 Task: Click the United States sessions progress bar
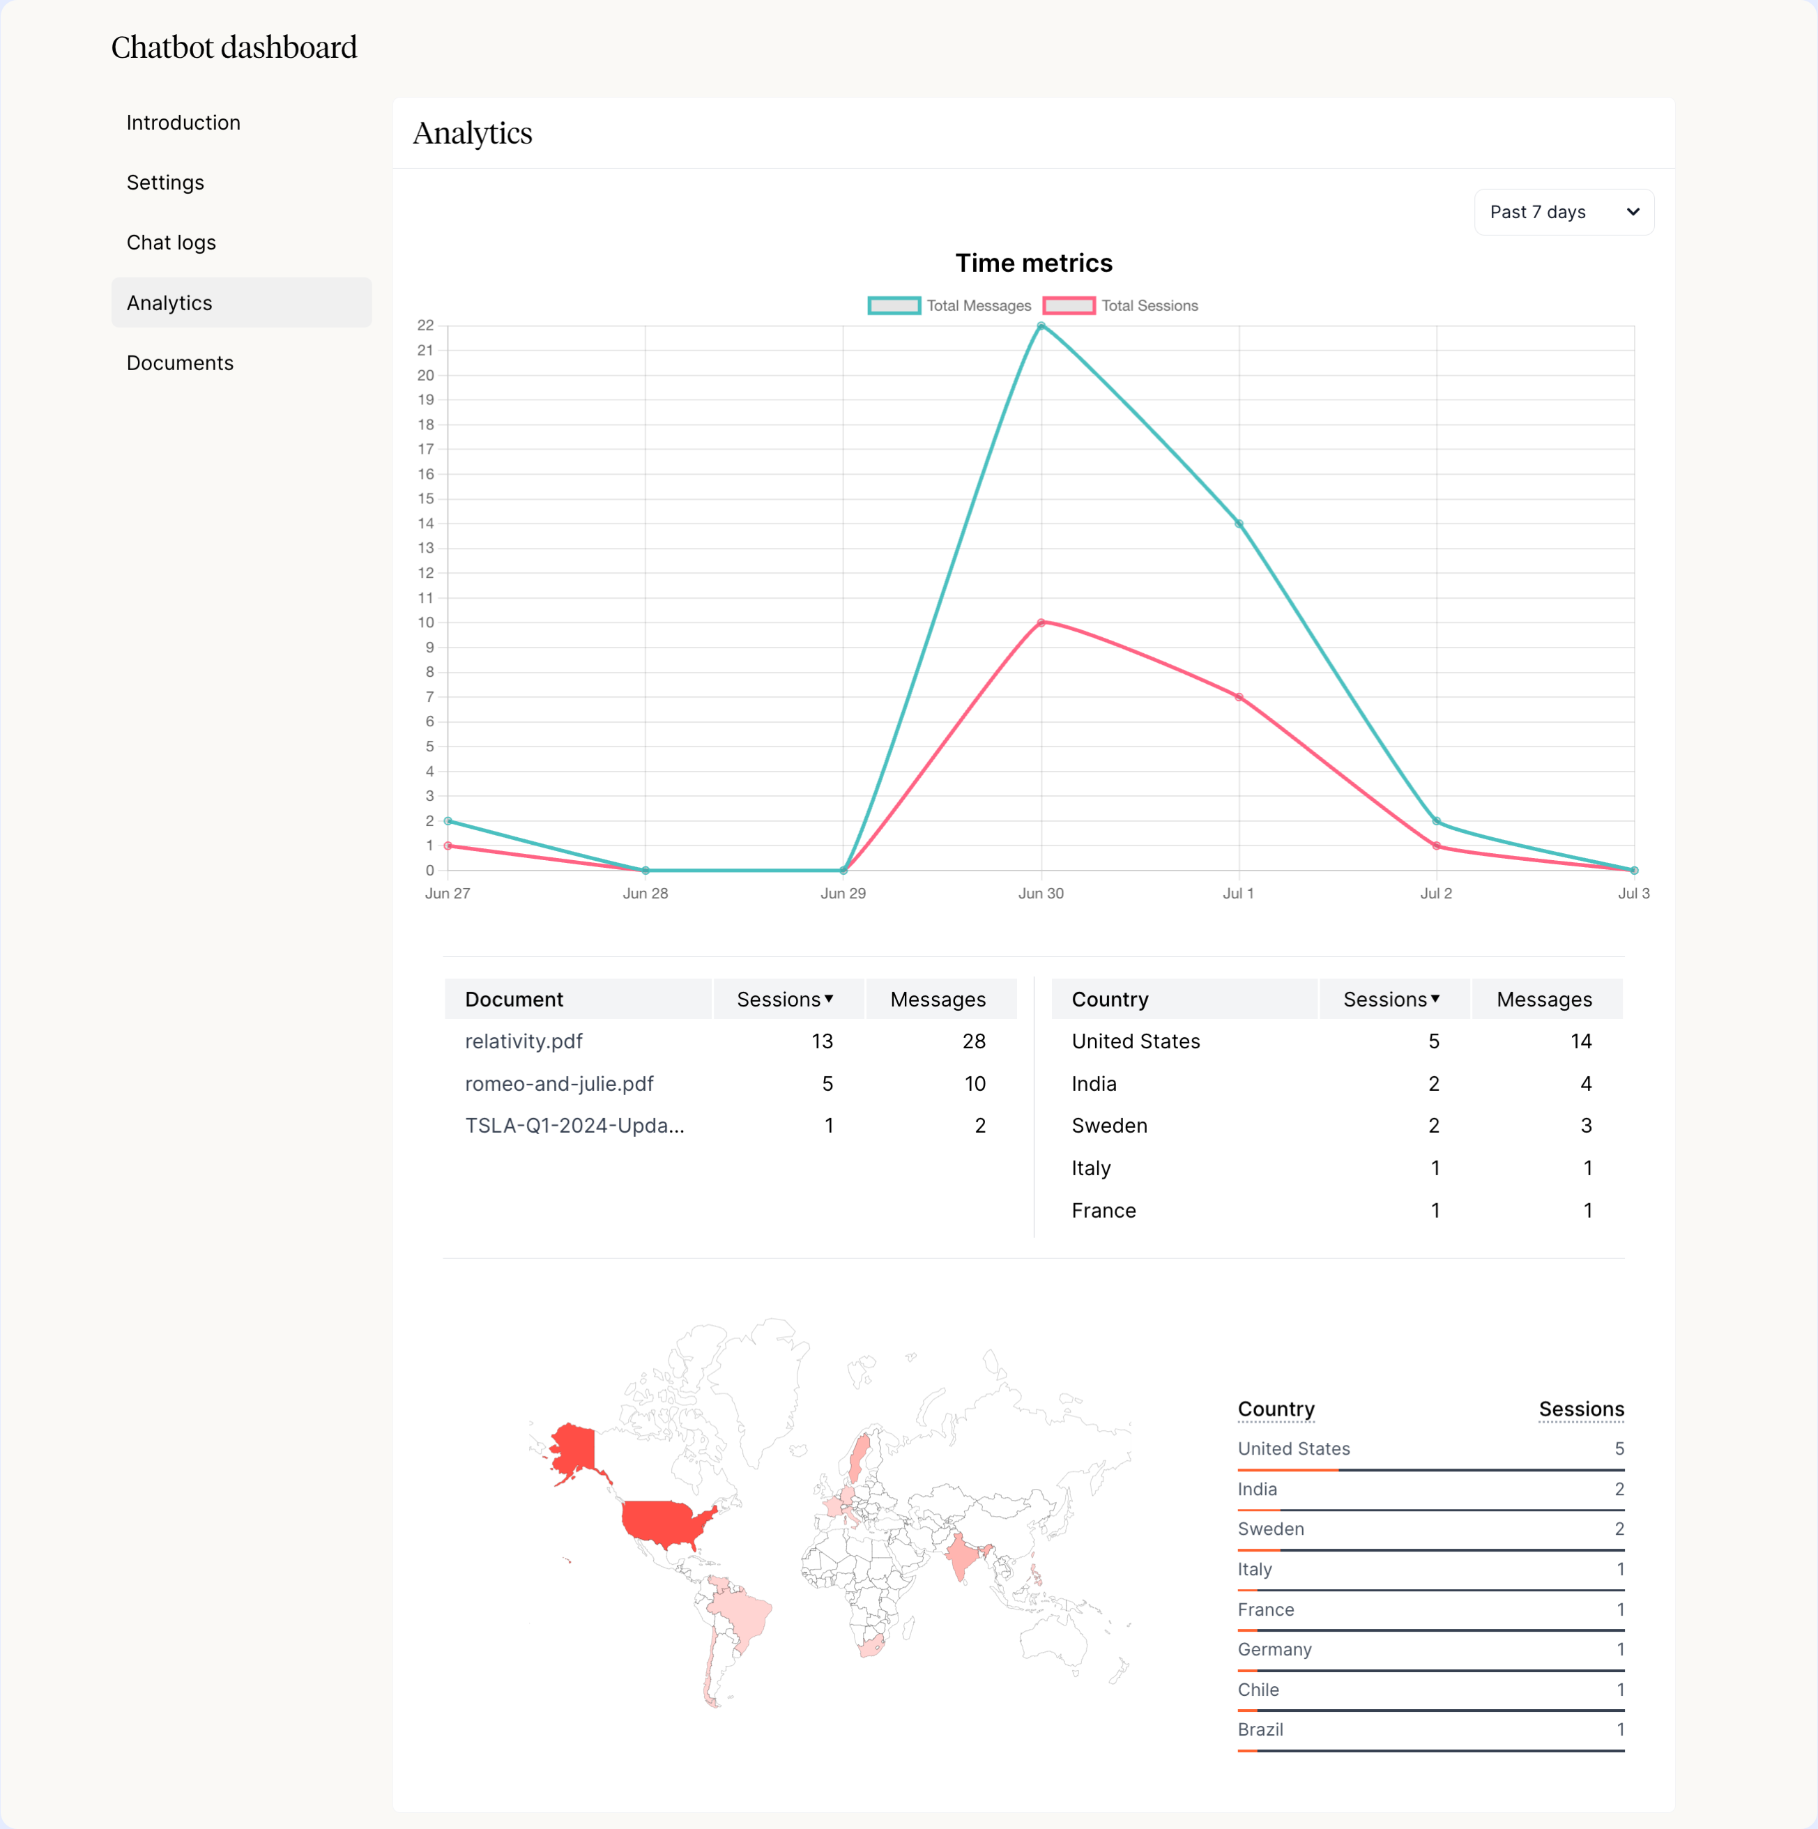(1430, 1470)
